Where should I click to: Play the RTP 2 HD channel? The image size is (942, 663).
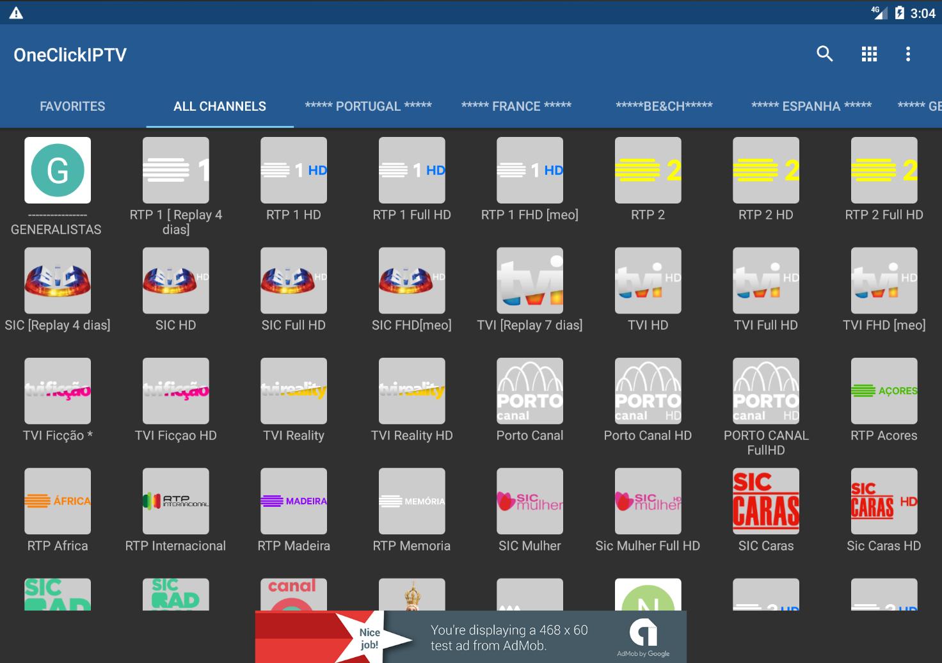click(x=766, y=170)
